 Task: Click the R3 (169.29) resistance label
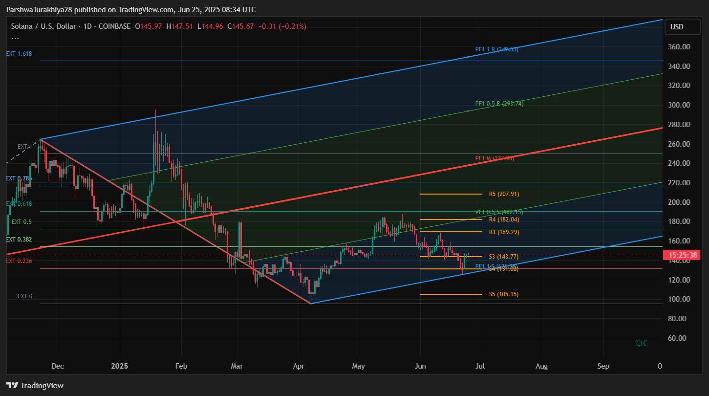504,232
